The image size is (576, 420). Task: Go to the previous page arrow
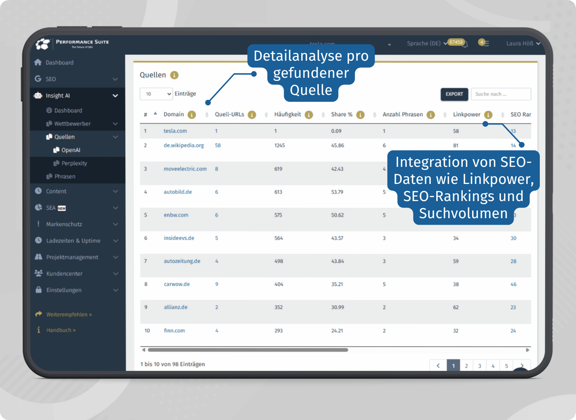click(438, 366)
